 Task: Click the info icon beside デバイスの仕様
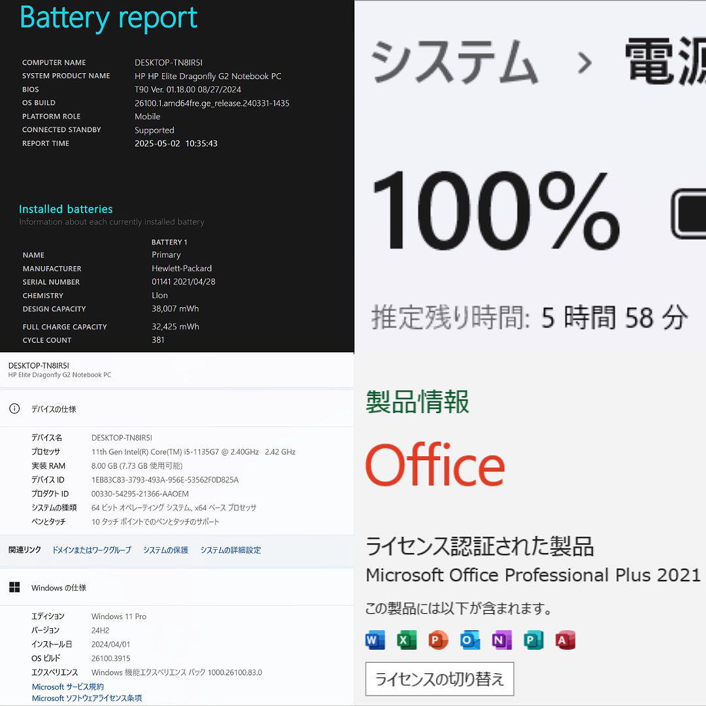(x=14, y=409)
